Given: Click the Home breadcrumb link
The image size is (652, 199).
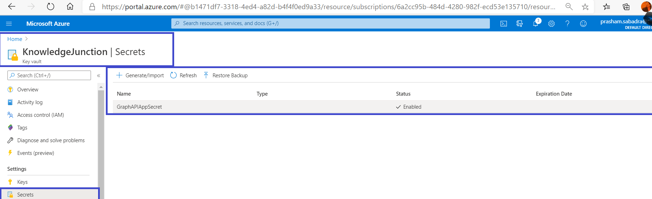Looking at the screenshot, I should tap(15, 39).
